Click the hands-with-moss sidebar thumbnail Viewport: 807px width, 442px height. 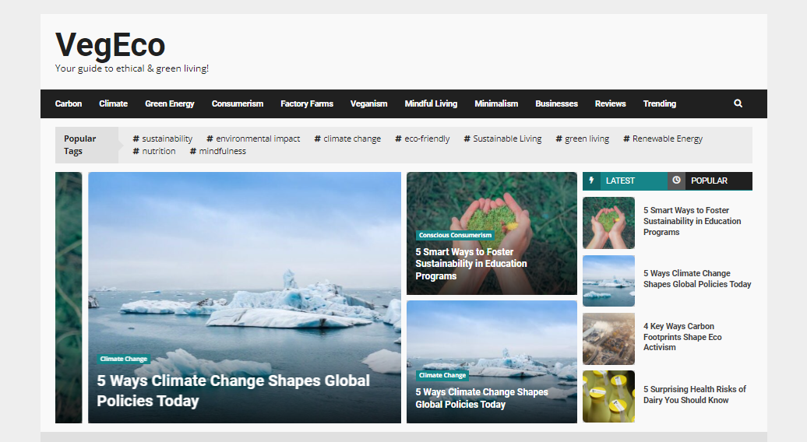[608, 223]
